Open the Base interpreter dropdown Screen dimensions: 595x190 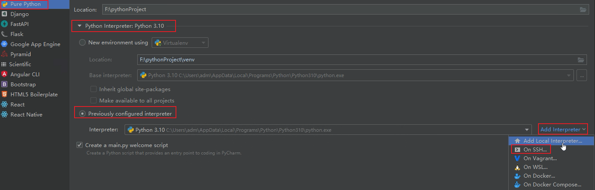click(355, 76)
